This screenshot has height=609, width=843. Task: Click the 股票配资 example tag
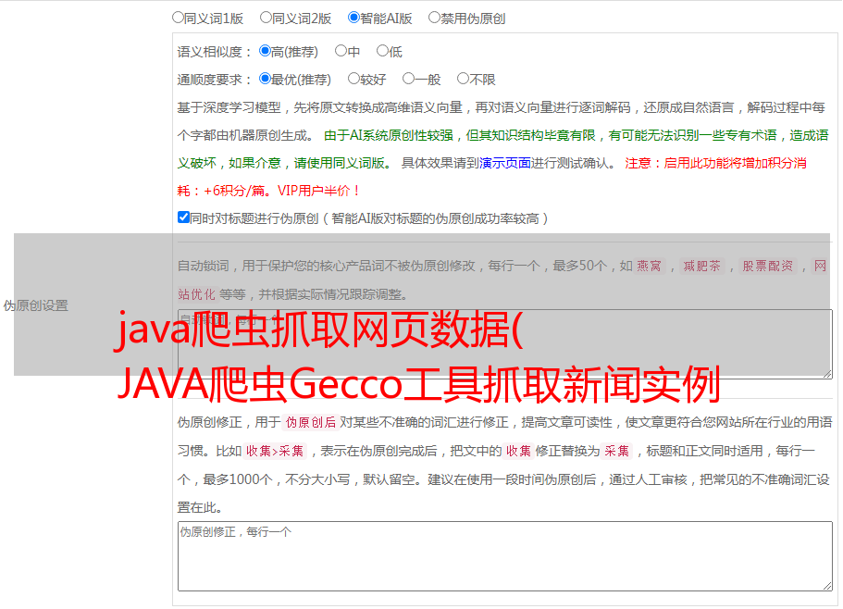click(768, 266)
